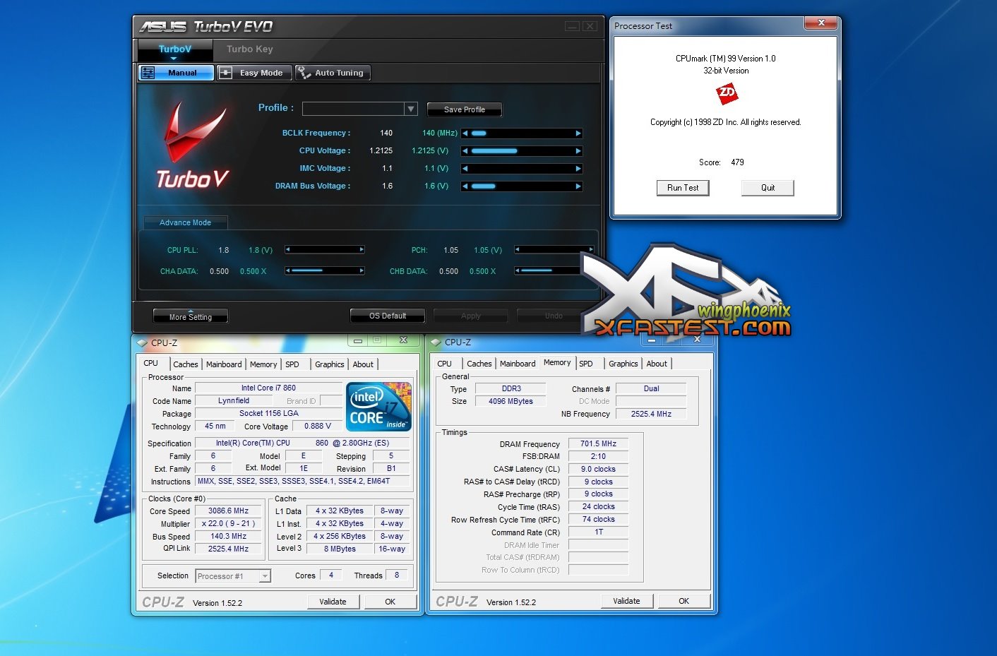Image resolution: width=997 pixels, height=656 pixels.
Task: Open More Setting in TurboV
Action: [x=191, y=316]
